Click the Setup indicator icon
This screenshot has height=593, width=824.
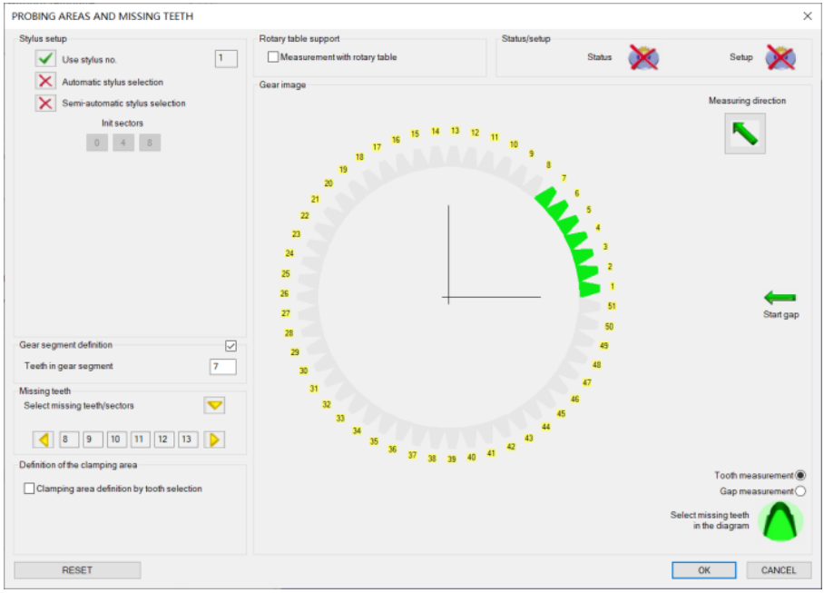click(x=780, y=57)
